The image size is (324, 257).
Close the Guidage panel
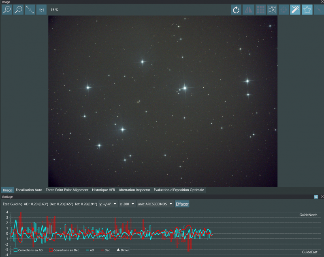322,197
